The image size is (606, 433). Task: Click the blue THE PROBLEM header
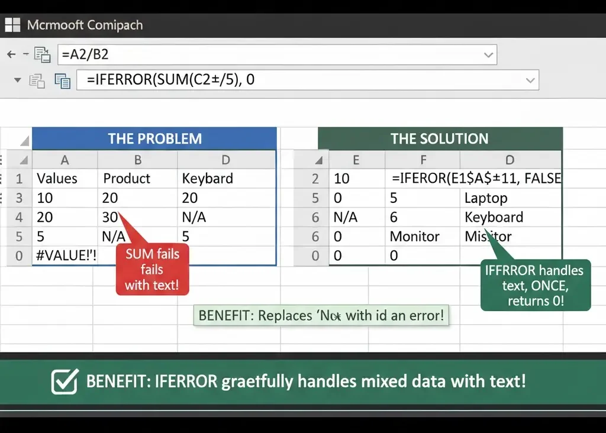(154, 139)
